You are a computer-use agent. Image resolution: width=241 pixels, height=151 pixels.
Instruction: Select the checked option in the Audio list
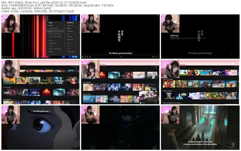click(x=51, y=26)
